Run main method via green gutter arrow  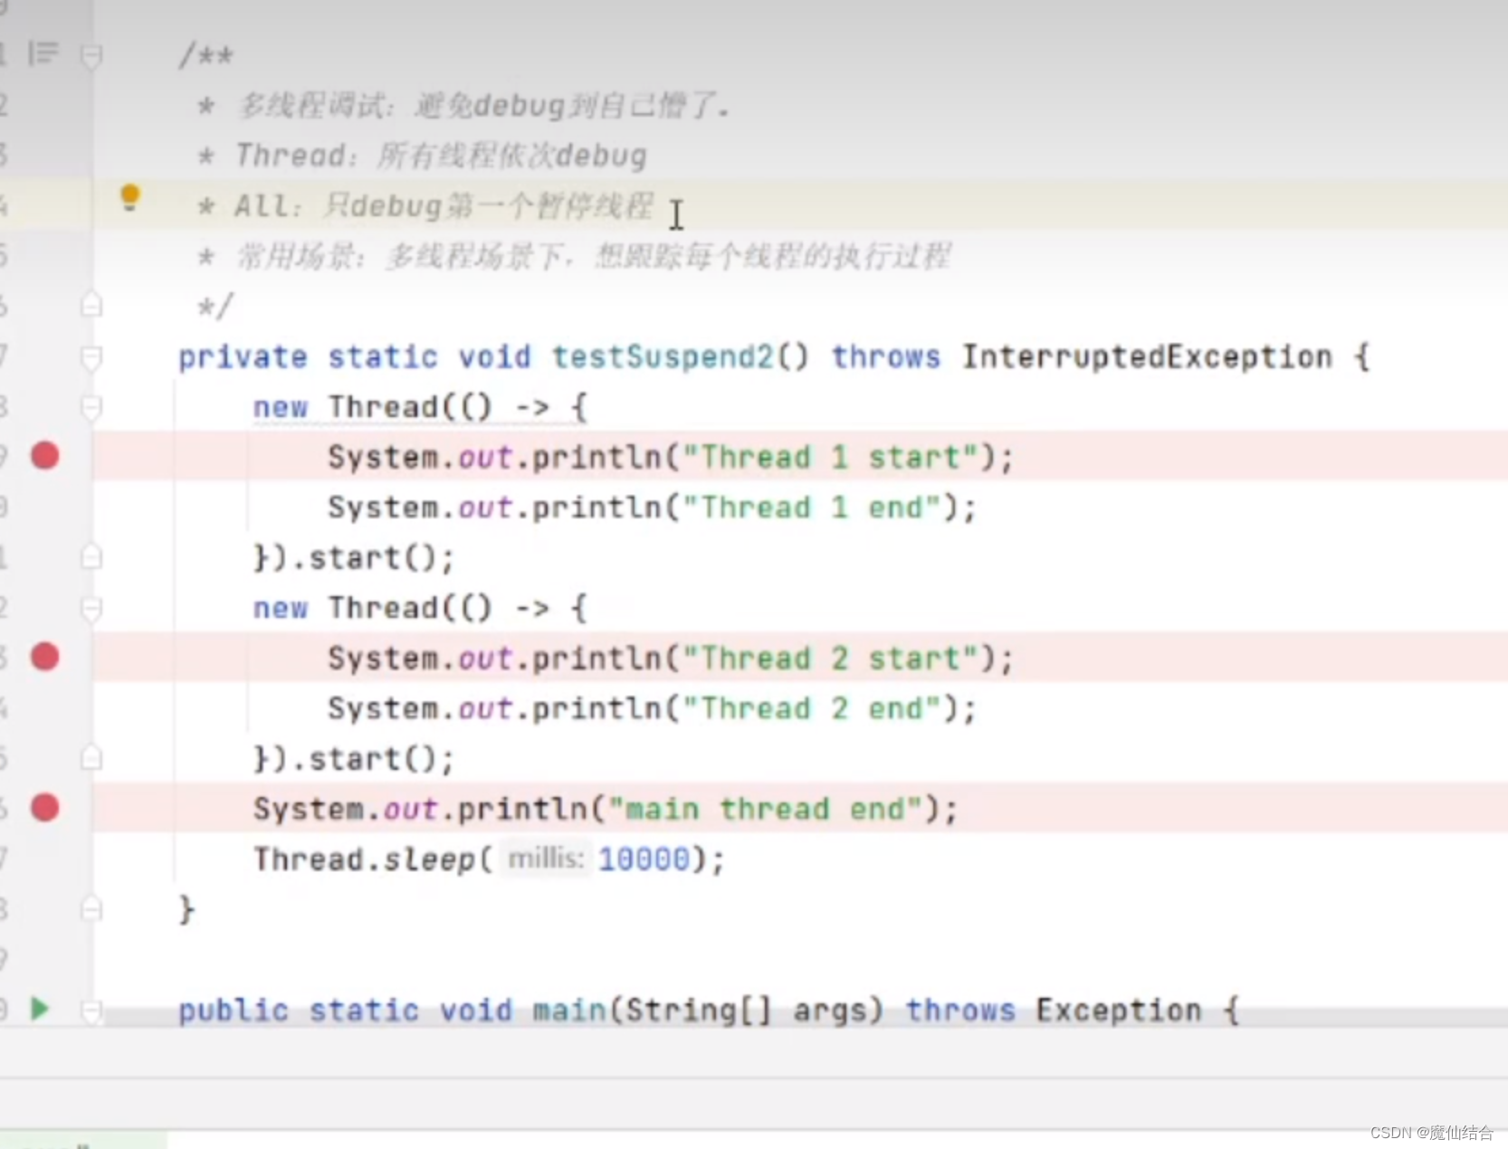(x=39, y=1009)
